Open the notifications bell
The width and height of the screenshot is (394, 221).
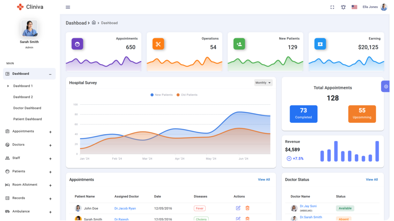click(x=343, y=7)
